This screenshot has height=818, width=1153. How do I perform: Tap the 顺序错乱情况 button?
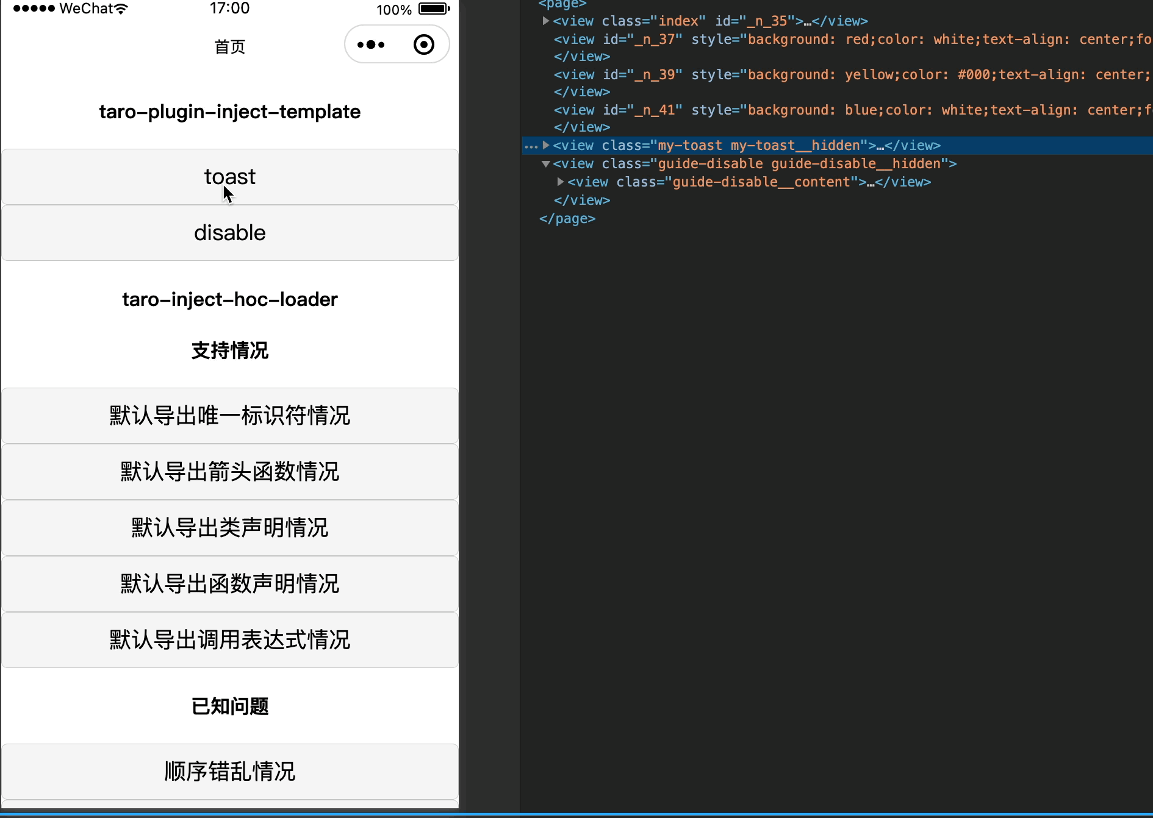pos(230,772)
